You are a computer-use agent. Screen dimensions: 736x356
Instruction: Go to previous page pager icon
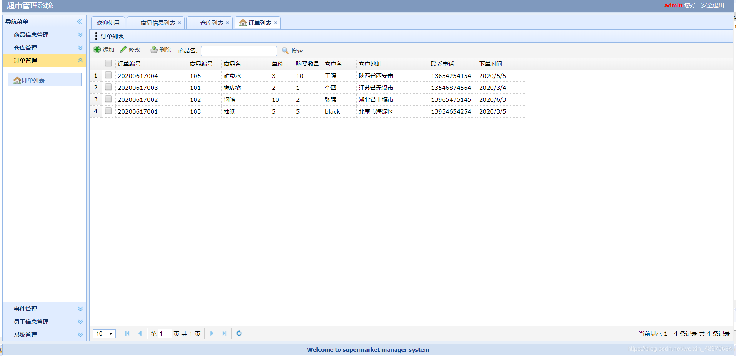[x=140, y=334]
